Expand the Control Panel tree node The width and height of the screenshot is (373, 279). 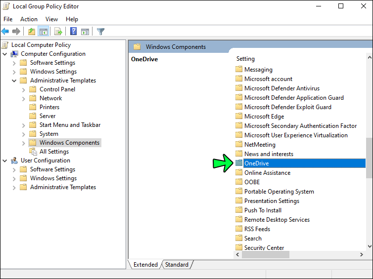[23, 90]
